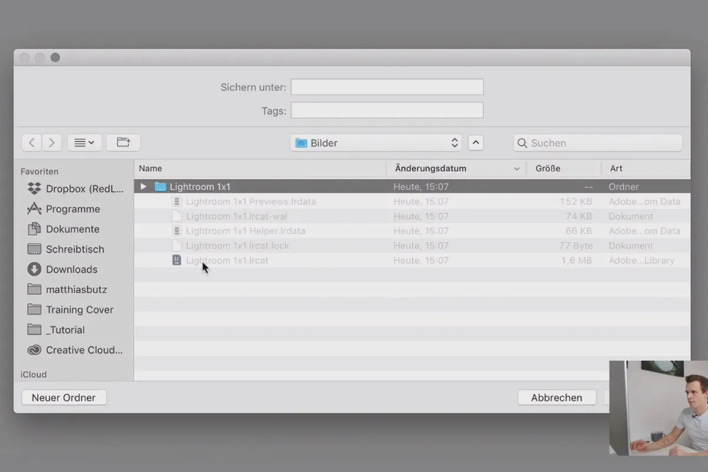
Task: Click the Helper.lrdata file icon
Action: [176, 231]
